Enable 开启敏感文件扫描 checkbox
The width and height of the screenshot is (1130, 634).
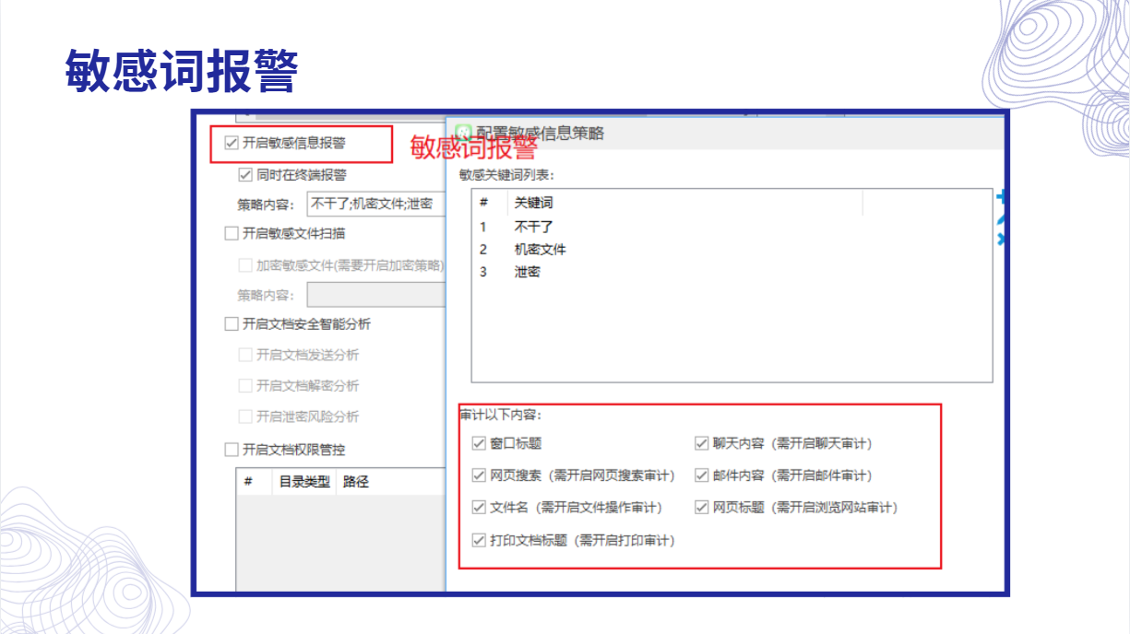[x=232, y=233]
